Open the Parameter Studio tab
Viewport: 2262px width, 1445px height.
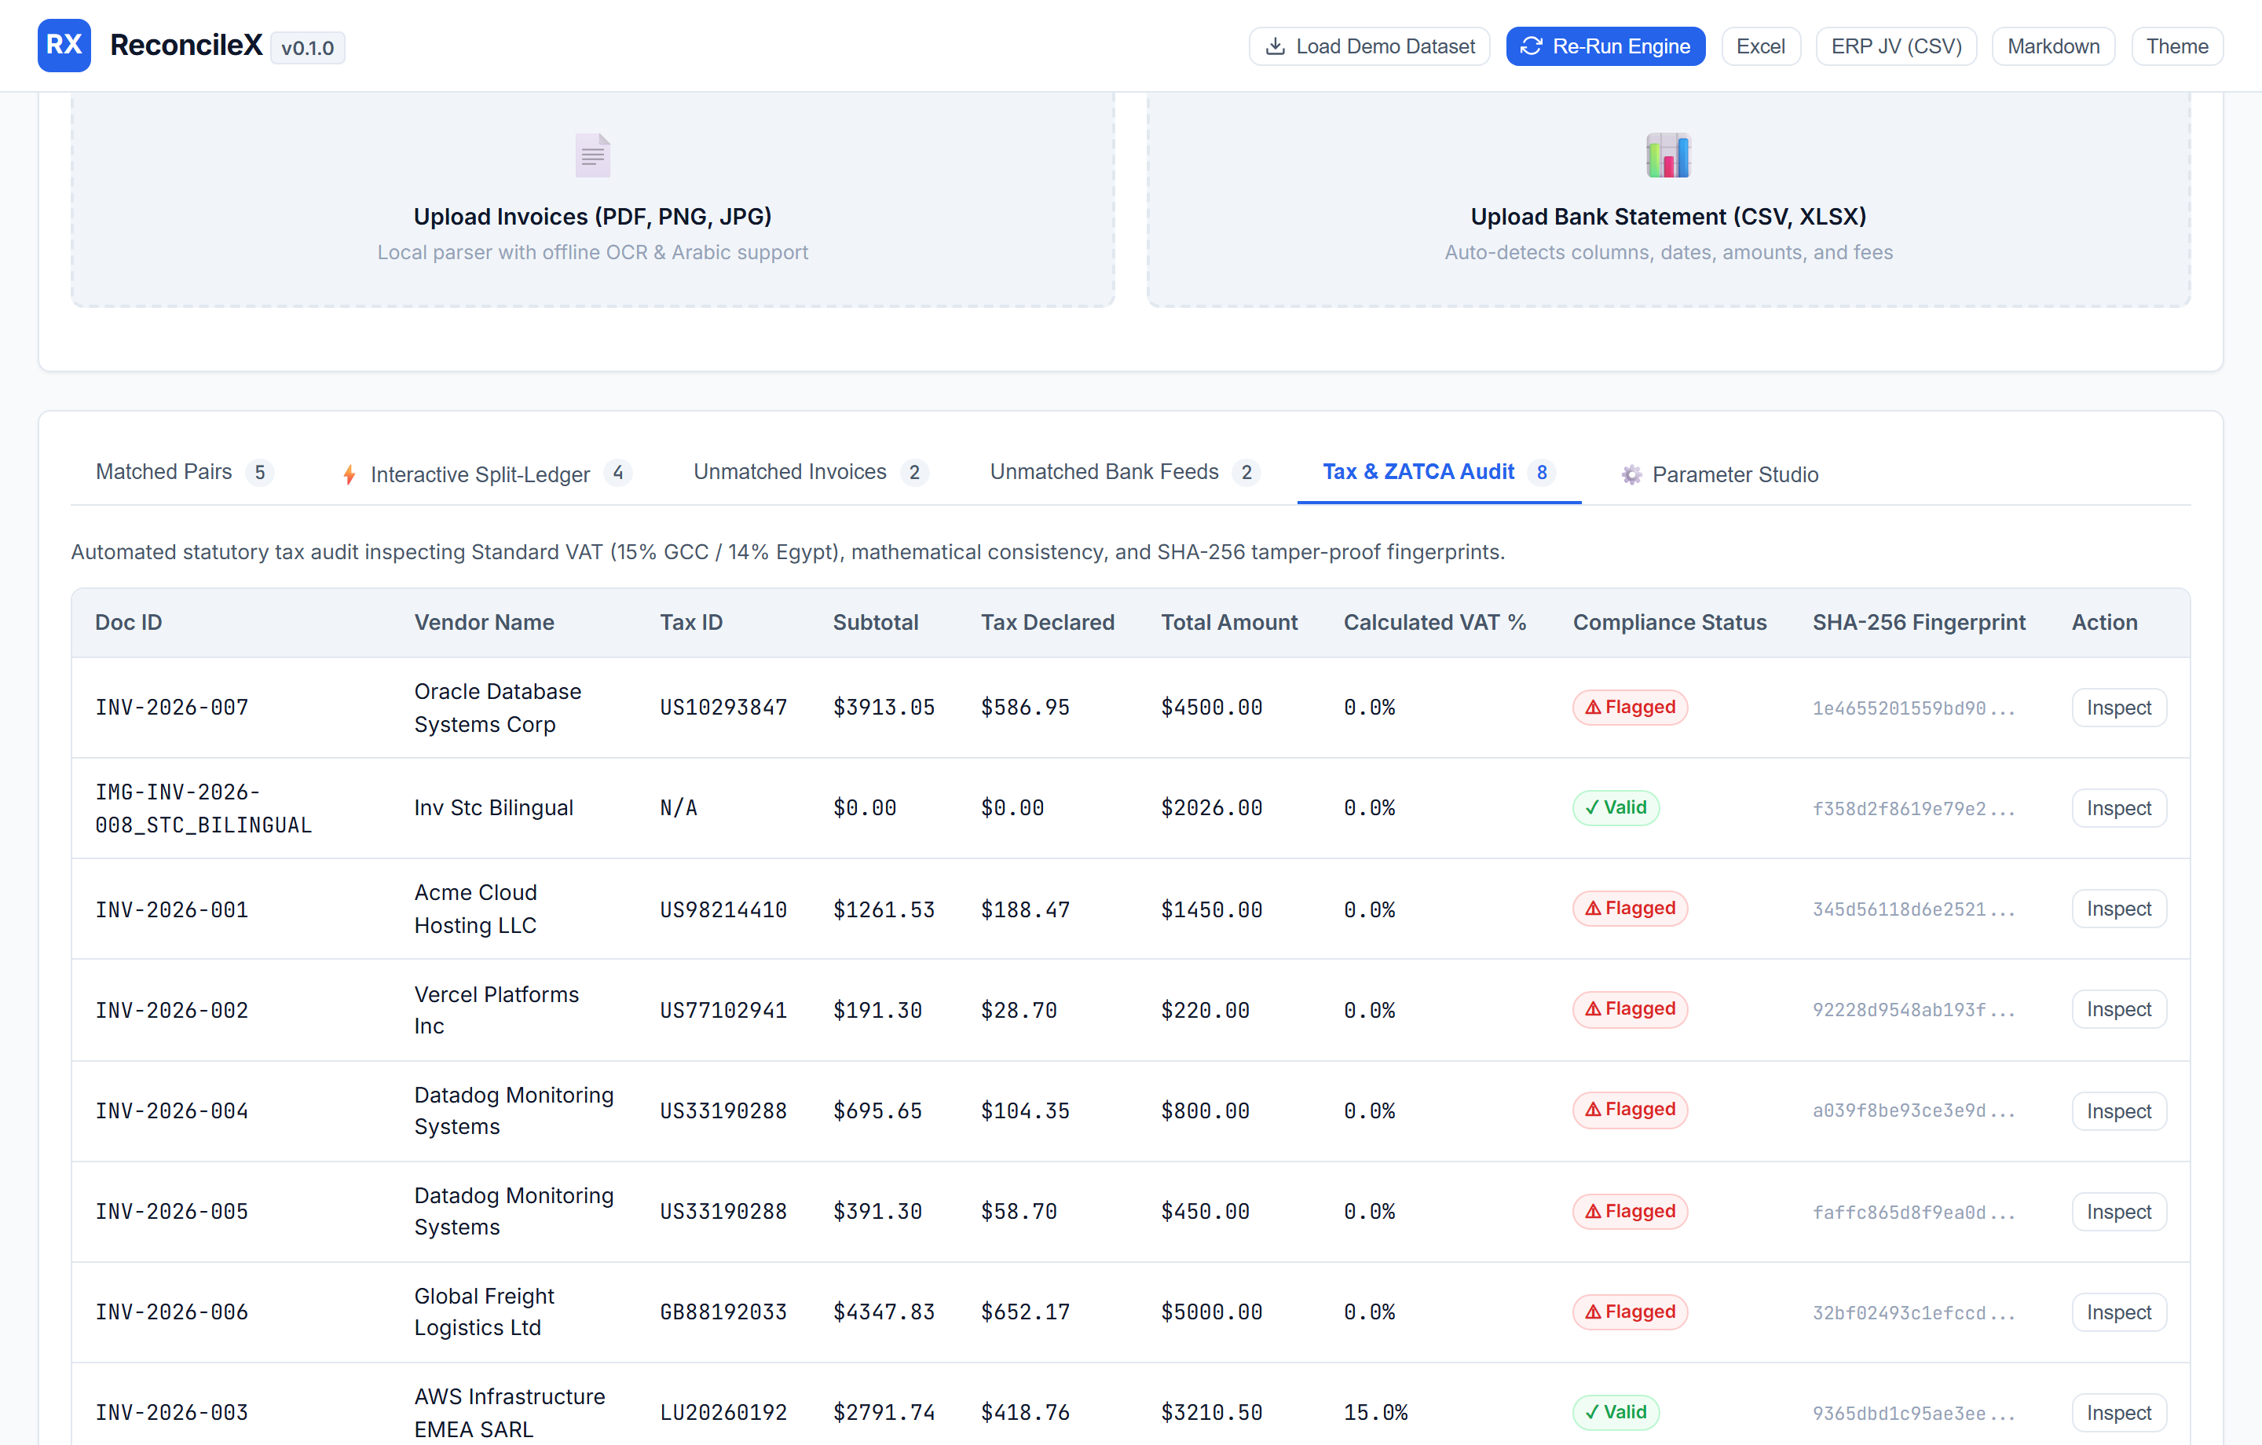click(1720, 474)
